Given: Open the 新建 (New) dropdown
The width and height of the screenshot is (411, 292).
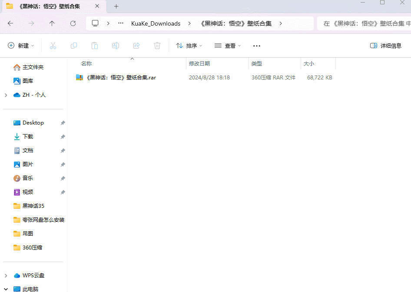Looking at the screenshot, I should [x=21, y=46].
